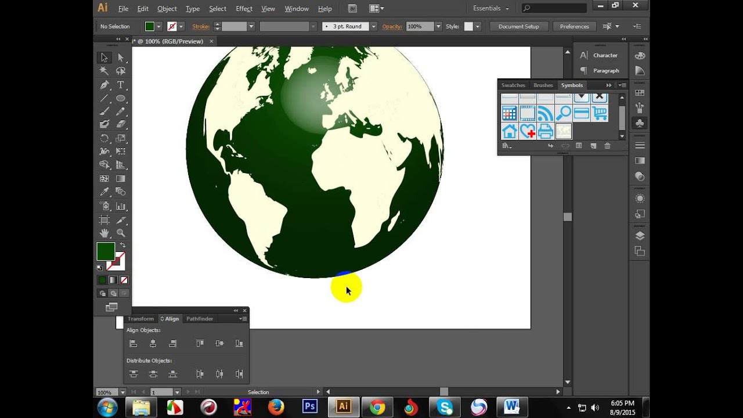Select the Eraser tool
743x418 pixels.
[121, 124]
